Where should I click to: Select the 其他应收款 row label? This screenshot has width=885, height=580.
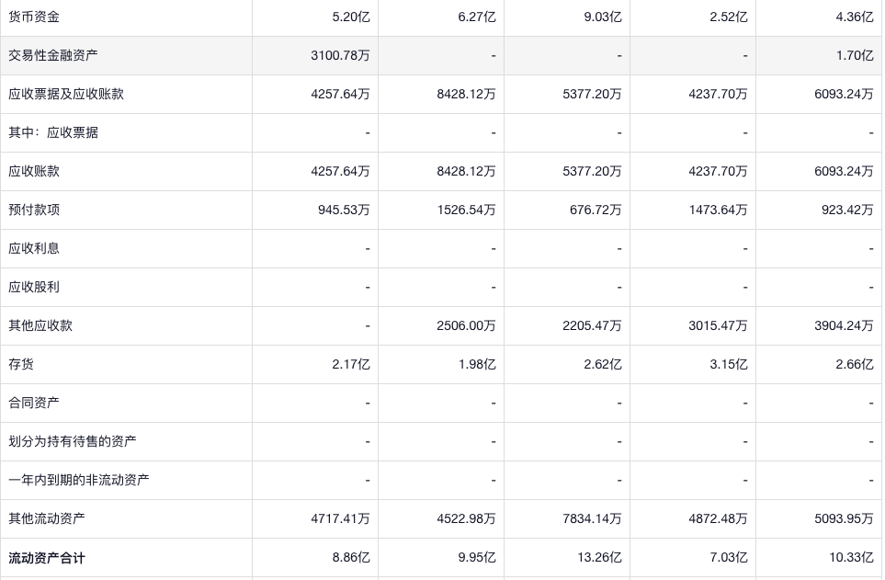[x=40, y=325]
